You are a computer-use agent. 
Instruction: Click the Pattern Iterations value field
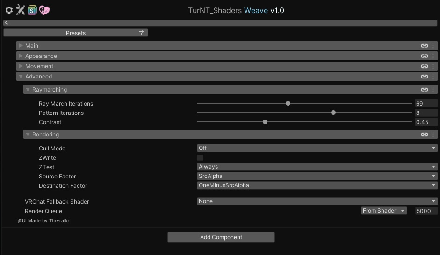click(426, 113)
